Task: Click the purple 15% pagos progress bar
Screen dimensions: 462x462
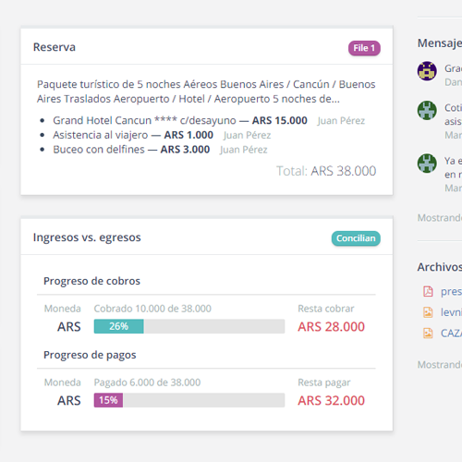Action: pos(108,400)
